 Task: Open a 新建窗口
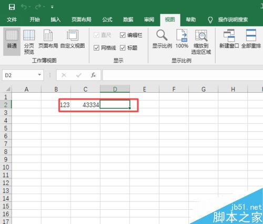(x=229, y=39)
